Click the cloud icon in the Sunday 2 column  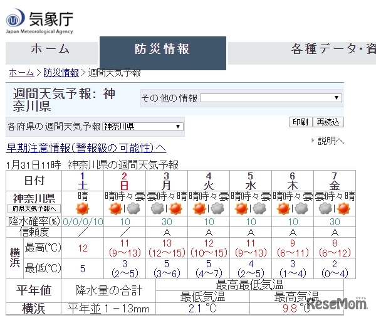(133, 208)
